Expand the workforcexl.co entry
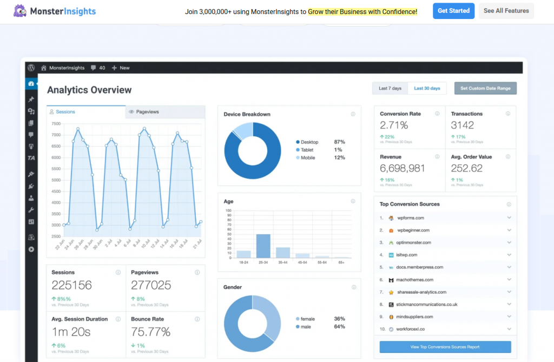Image resolution: width=554 pixels, height=362 pixels. 509,329
